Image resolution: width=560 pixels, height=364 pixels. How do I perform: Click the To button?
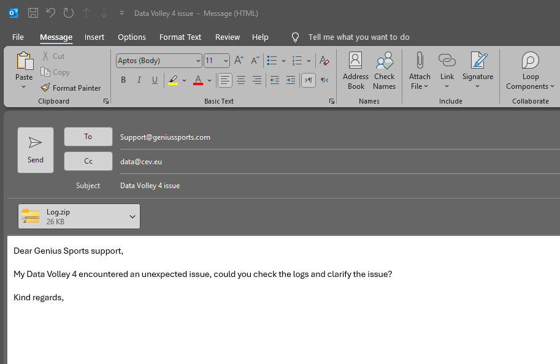coord(88,137)
